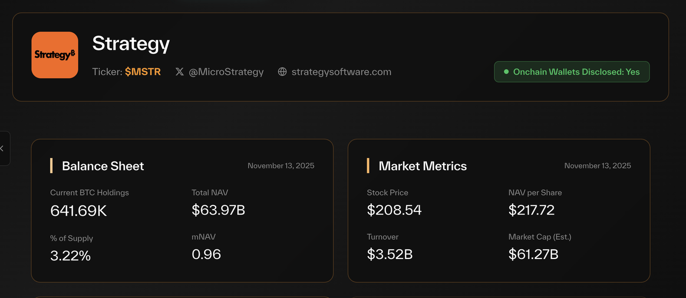Click the $63.97B Total NAV value
The width and height of the screenshot is (686, 298).
pyautogui.click(x=218, y=210)
